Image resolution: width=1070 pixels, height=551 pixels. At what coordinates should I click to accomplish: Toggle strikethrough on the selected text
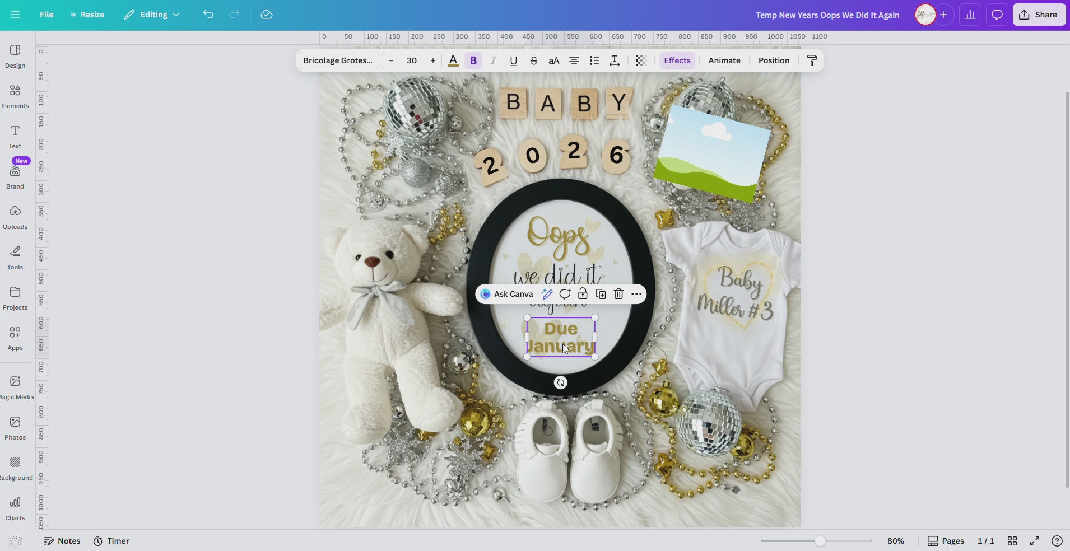pos(534,60)
